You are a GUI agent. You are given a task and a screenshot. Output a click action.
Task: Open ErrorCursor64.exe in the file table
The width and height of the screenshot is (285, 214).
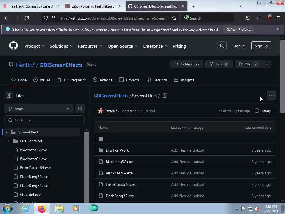click(x=121, y=184)
